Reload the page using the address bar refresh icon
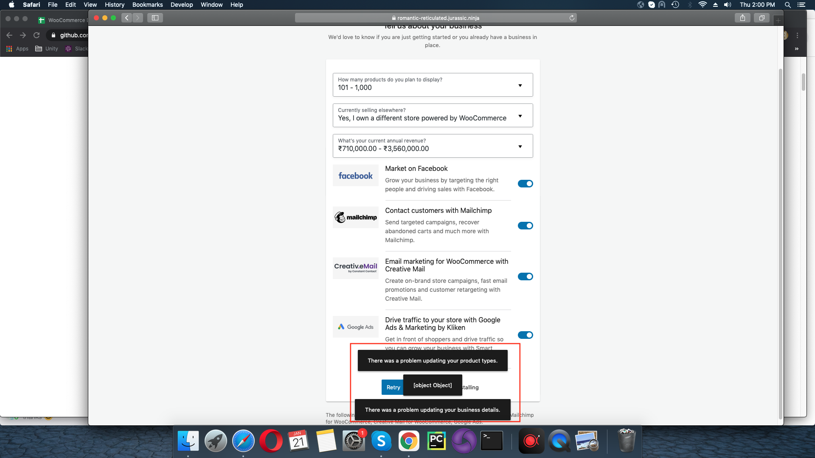Image resolution: width=815 pixels, height=458 pixels. [x=572, y=18]
